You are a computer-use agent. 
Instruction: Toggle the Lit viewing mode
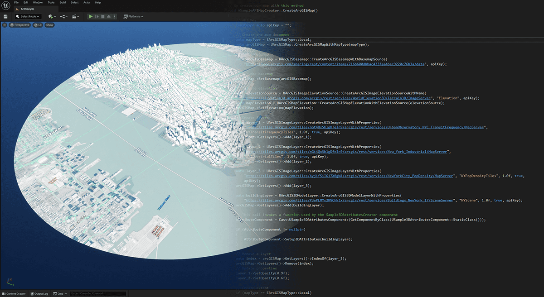click(x=38, y=25)
